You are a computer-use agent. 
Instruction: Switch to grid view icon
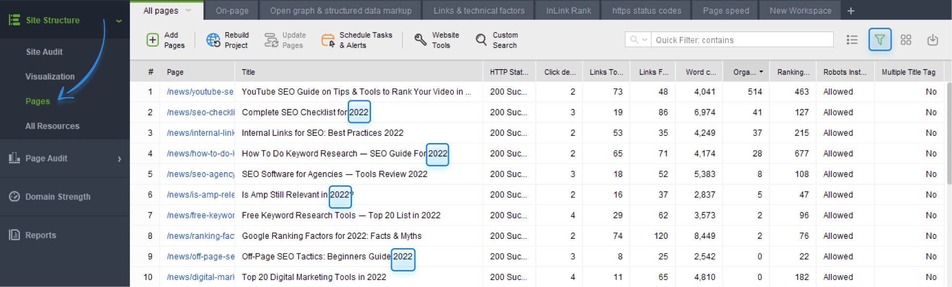[x=906, y=40]
